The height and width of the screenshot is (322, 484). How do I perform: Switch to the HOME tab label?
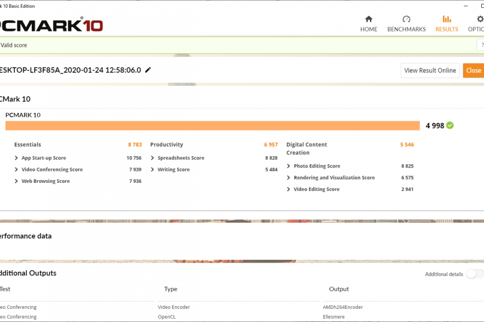coord(369,29)
